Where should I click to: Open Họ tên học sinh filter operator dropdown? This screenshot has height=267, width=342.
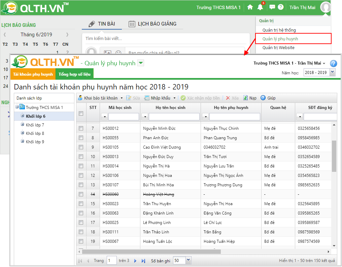(145, 117)
